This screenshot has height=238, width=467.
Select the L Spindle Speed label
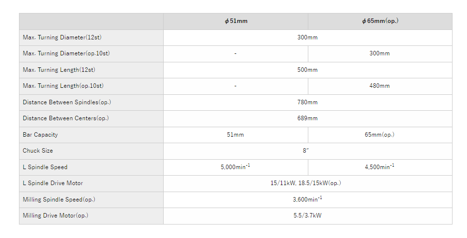pos(45,167)
